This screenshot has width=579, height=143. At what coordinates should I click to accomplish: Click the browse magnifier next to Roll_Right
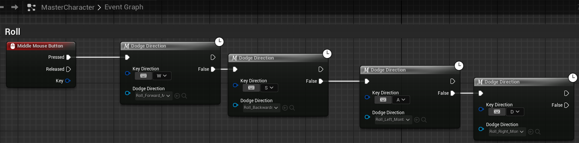pyautogui.click(x=538, y=132)
